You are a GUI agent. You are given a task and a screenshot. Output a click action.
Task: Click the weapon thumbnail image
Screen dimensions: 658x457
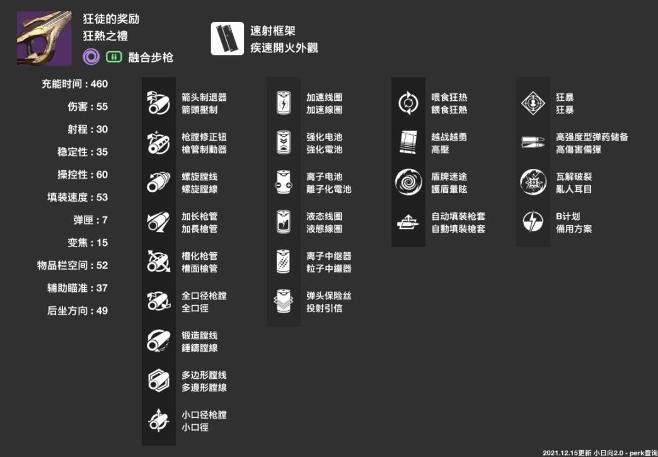tap(44, 38)
